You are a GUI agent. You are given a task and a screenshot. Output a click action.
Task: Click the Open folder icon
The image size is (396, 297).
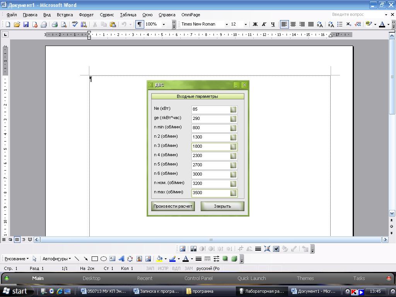(17, 24)
